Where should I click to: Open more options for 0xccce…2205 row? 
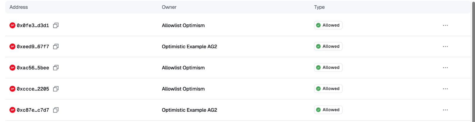pyautogui.click(x=445, y=89)
